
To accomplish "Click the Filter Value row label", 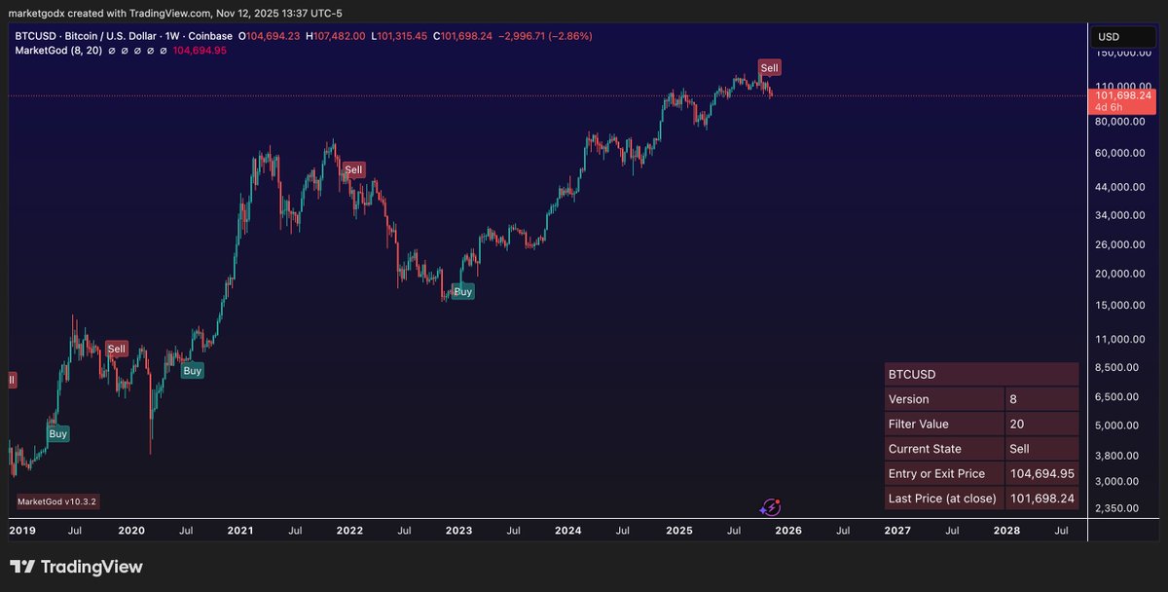I will point(944,424).
